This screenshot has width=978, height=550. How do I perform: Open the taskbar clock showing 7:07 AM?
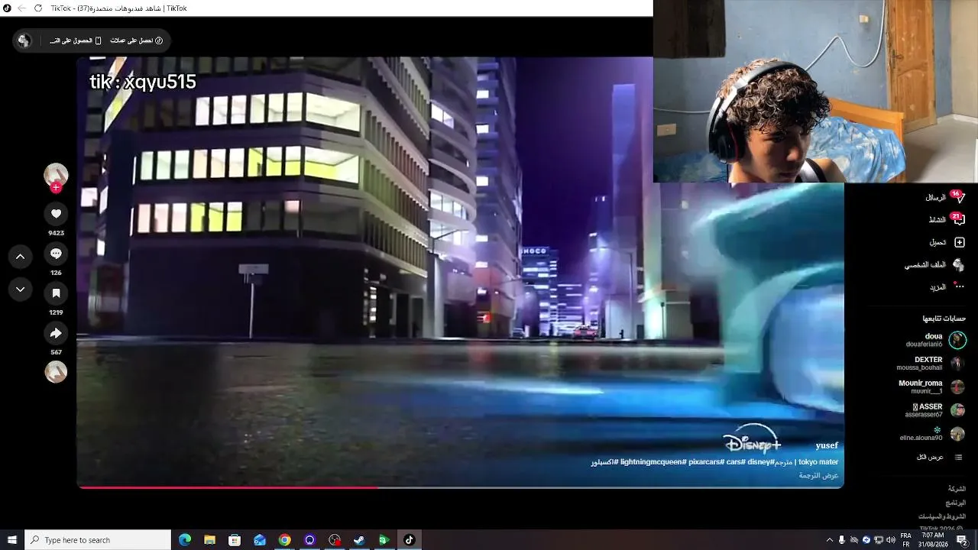point(932,540)
